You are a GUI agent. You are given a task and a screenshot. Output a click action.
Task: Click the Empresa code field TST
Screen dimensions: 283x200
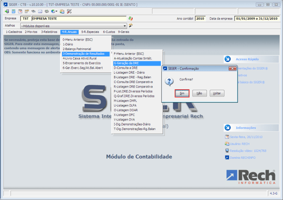(25, 19)
